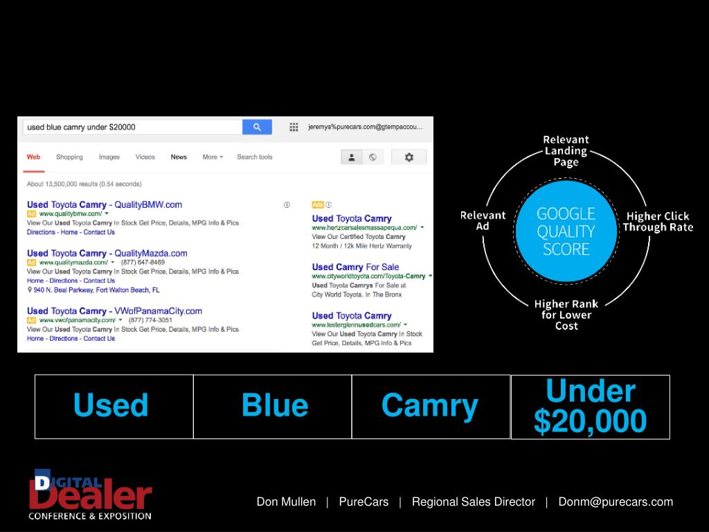This screenshot has height=532, width=709.
Task: Click the Relevant Landing Page label
Action: click(x=566, y=150)
